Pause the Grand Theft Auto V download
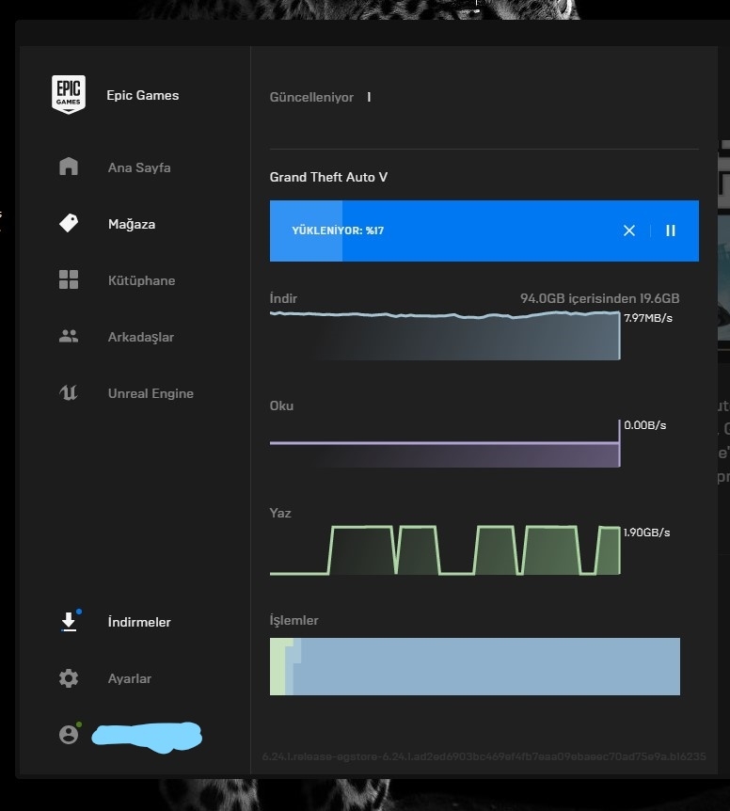This screenshot has width=730, height=811. [x=671, y=231]
